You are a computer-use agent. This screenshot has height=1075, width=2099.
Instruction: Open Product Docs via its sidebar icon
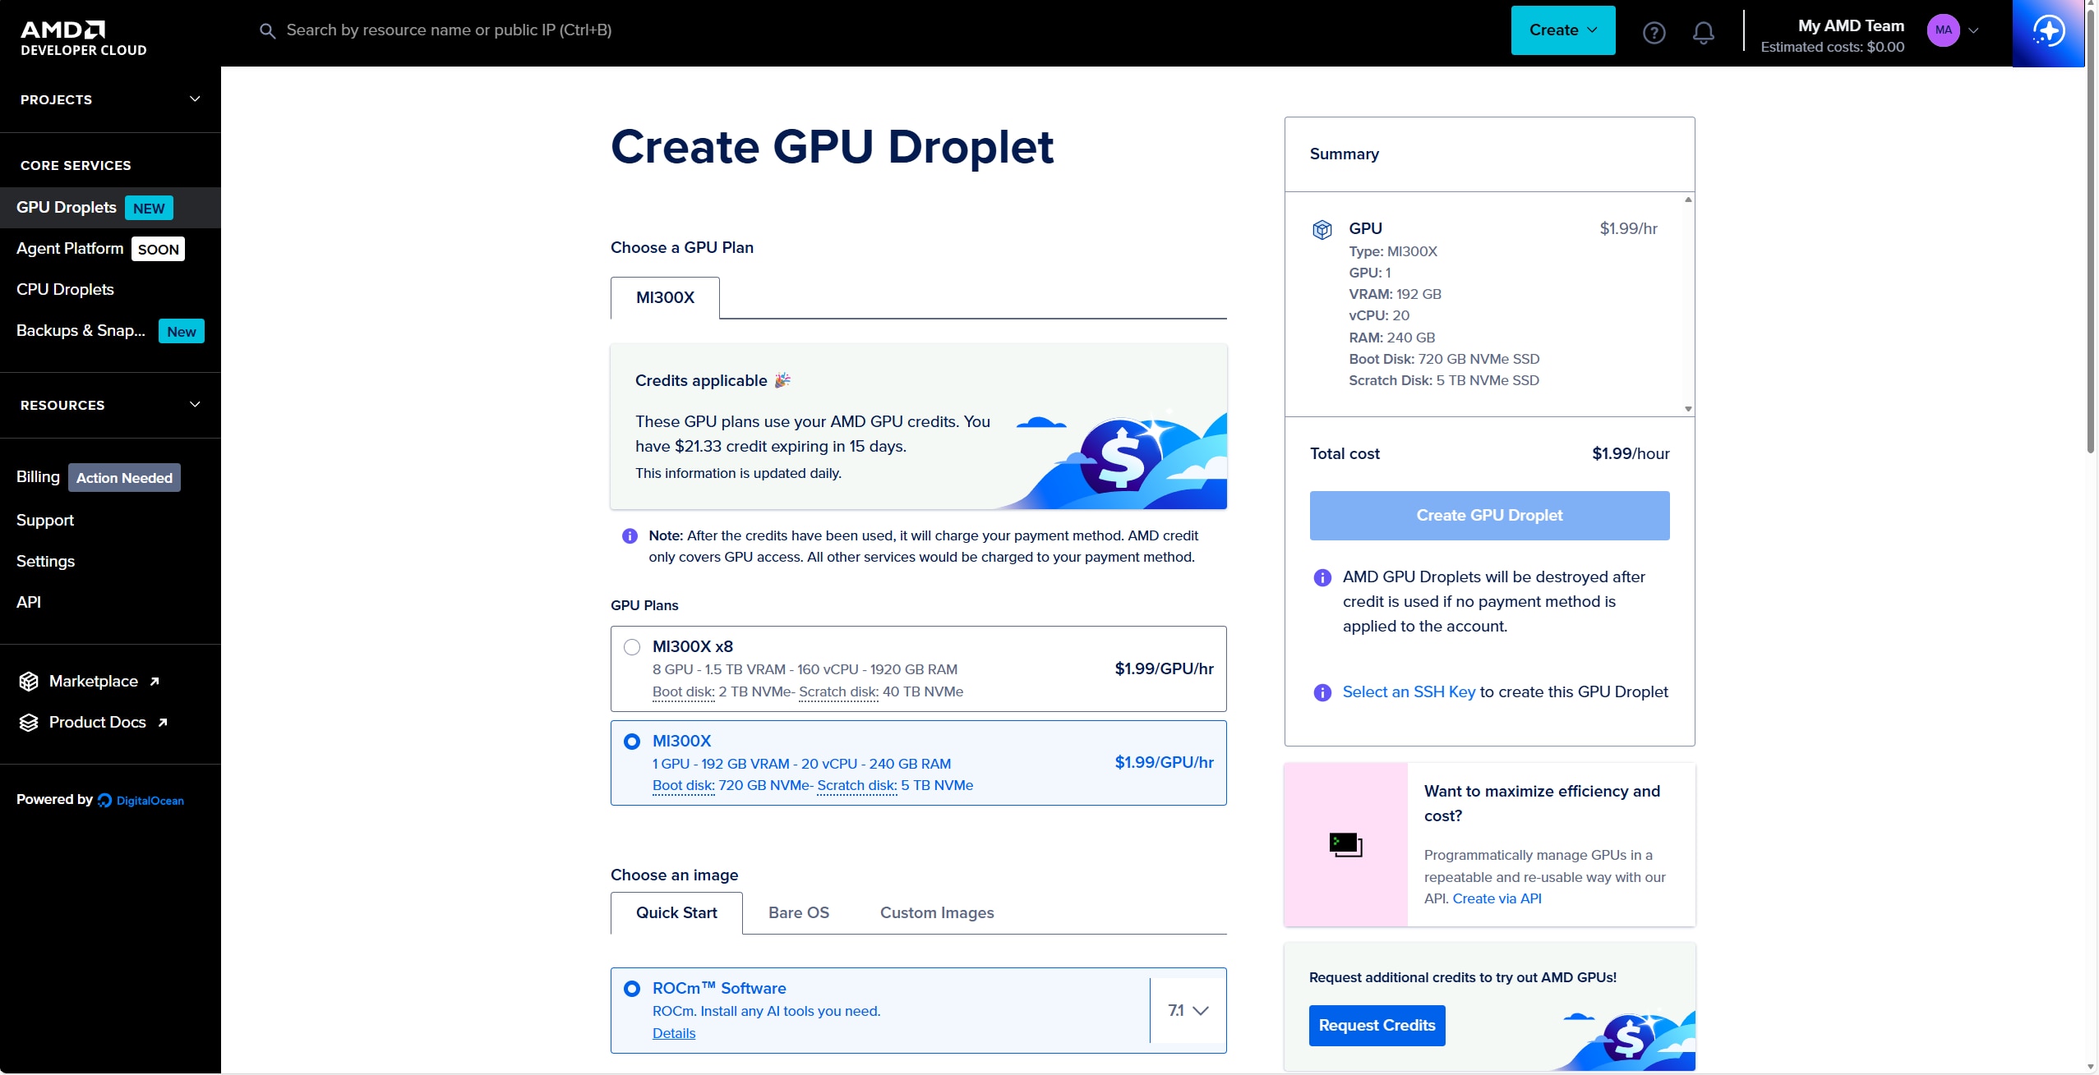[29, 722]
